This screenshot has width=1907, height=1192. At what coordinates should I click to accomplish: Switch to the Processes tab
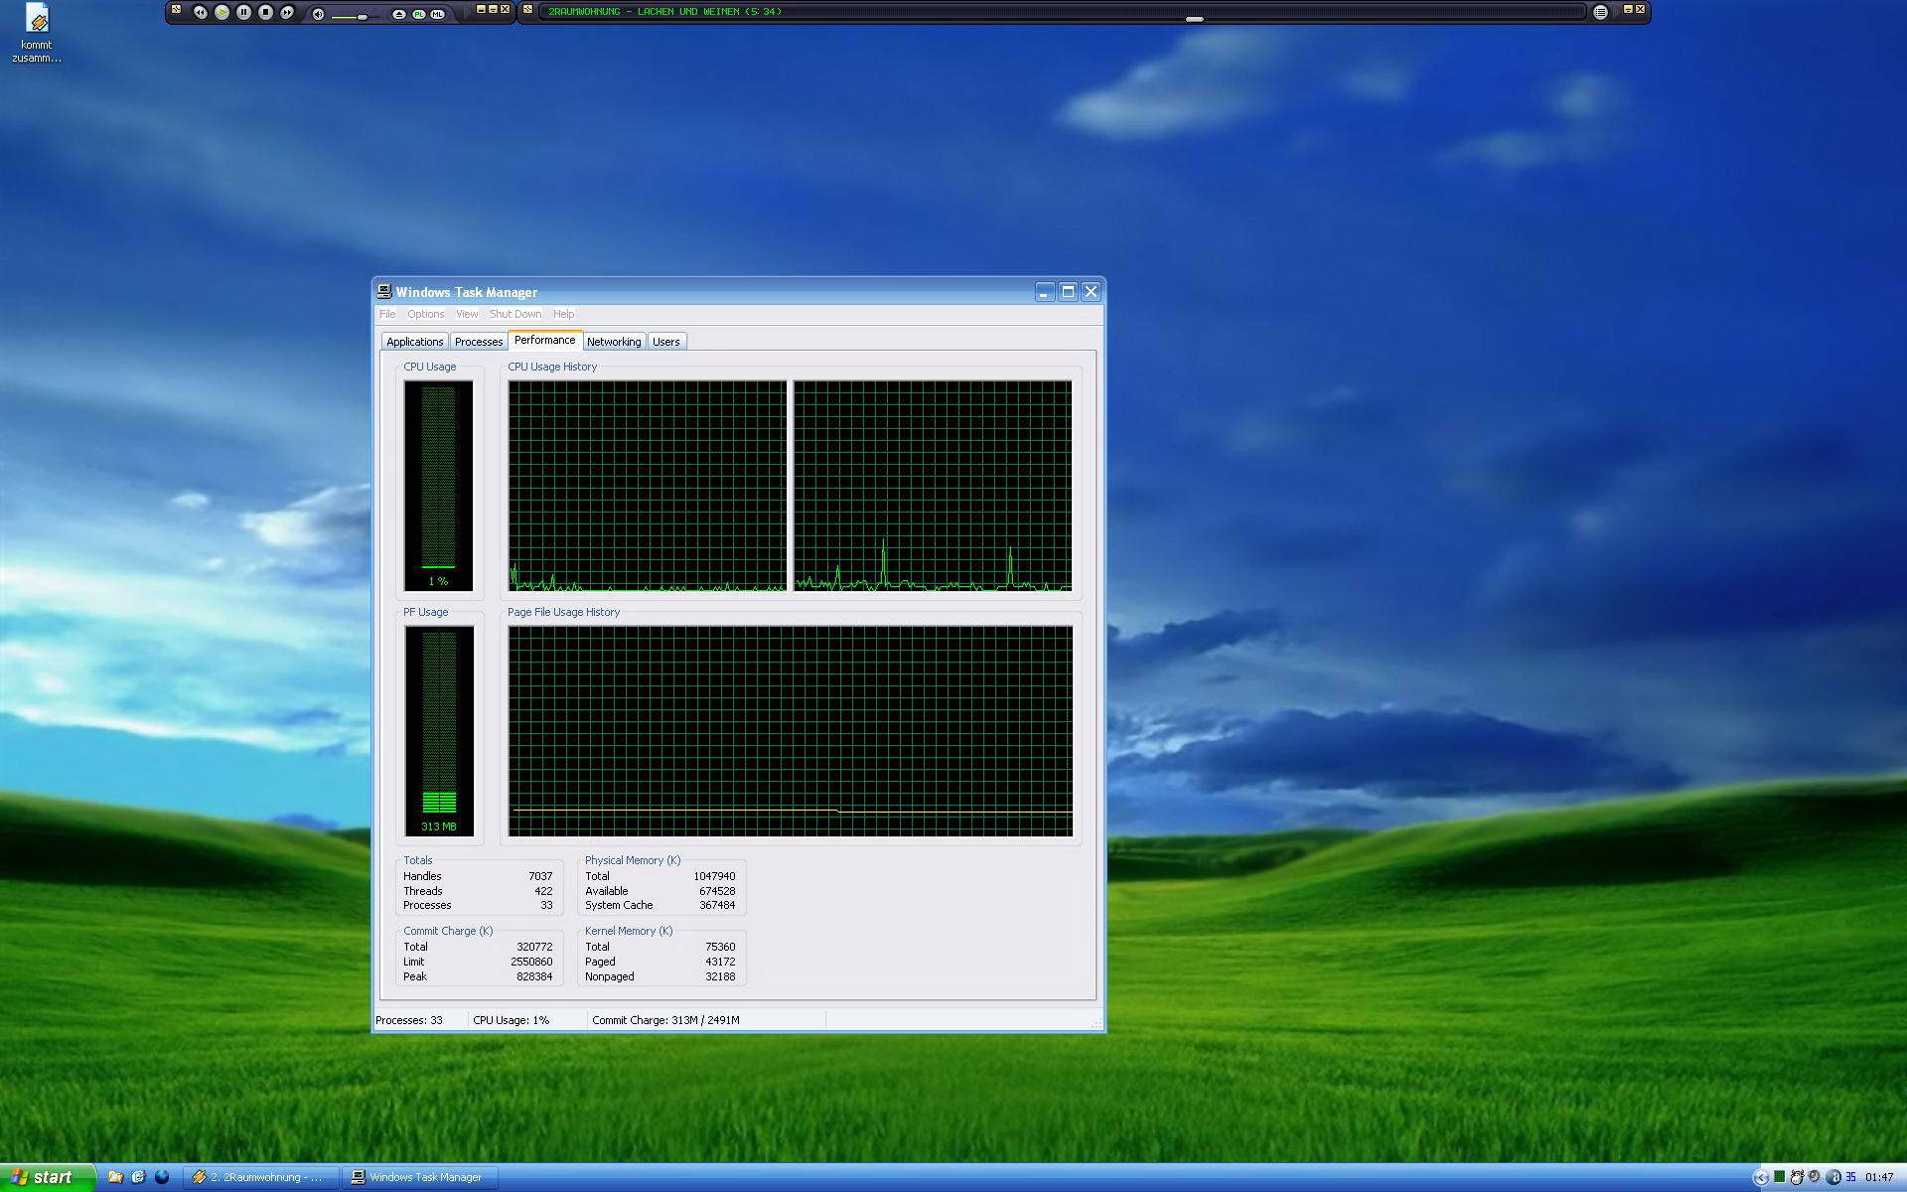(478, 342)
